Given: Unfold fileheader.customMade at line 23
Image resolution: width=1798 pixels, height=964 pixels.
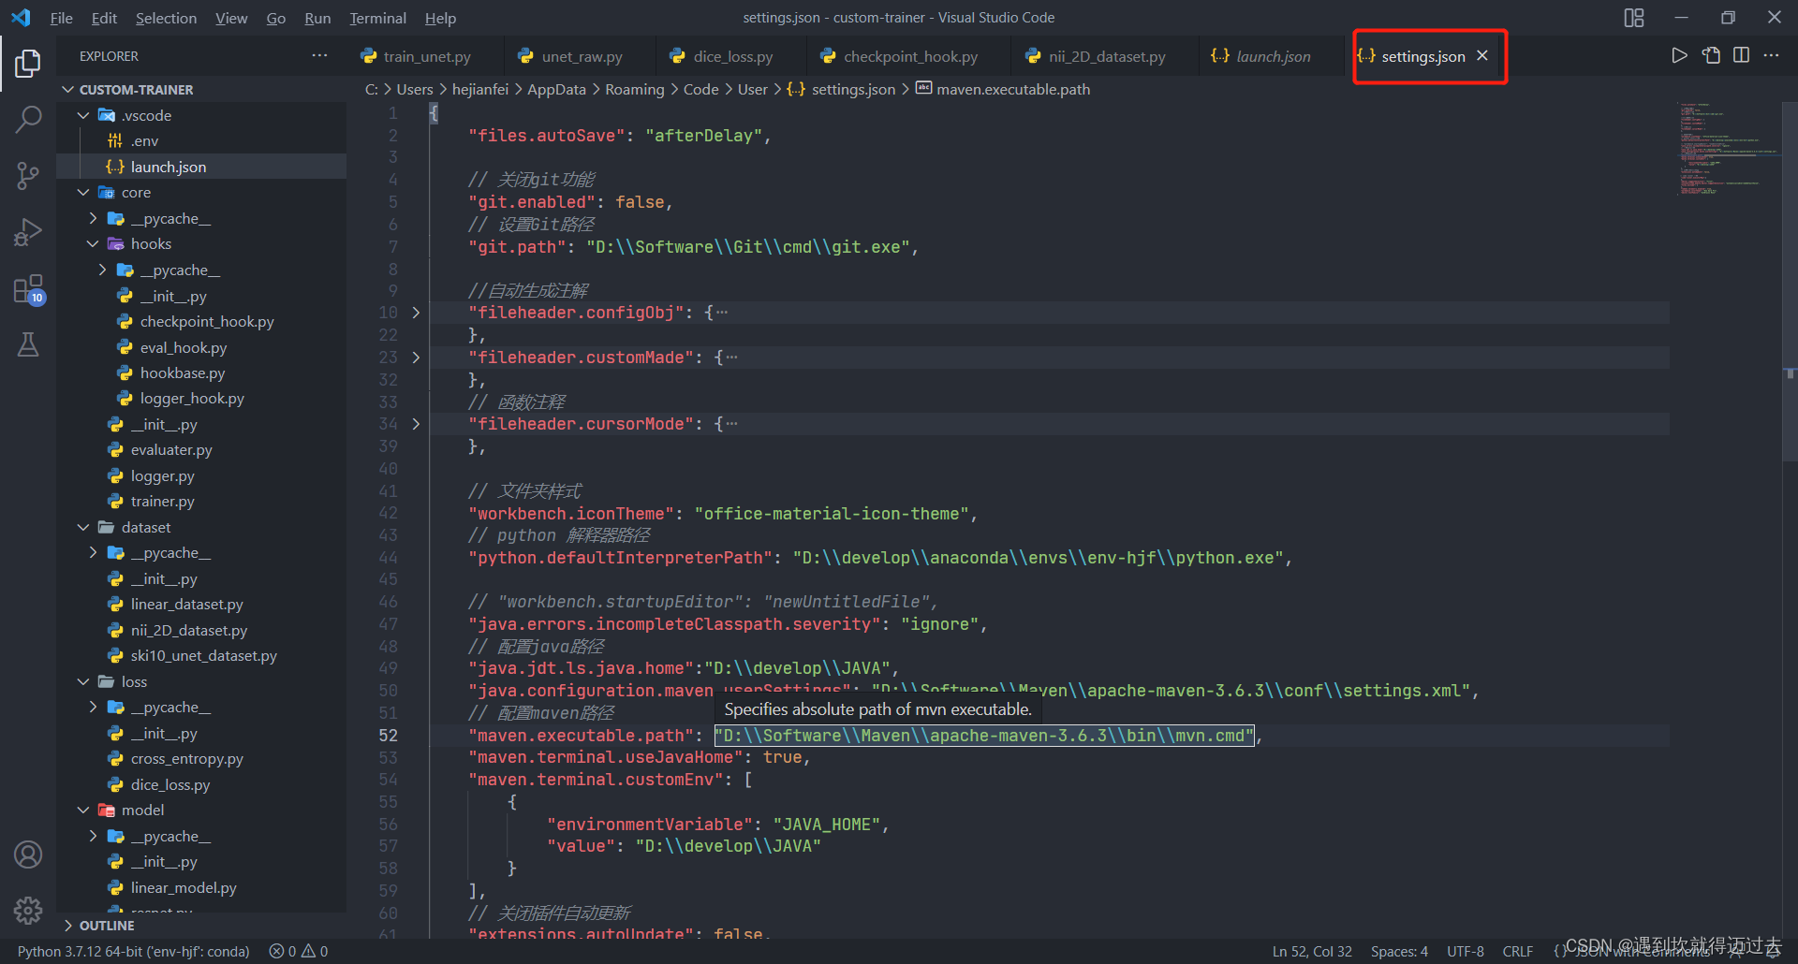Looking at the screenshot, I should pos(416,358).
